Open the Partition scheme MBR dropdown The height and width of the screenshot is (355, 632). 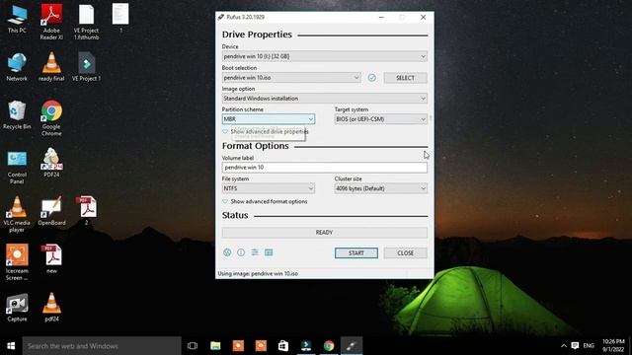(x=269, y=119)
